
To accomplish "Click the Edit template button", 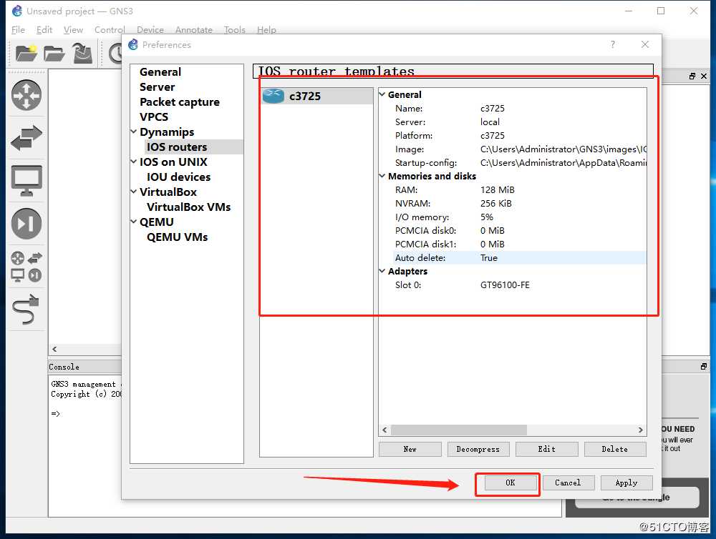I will pos(546,449).
